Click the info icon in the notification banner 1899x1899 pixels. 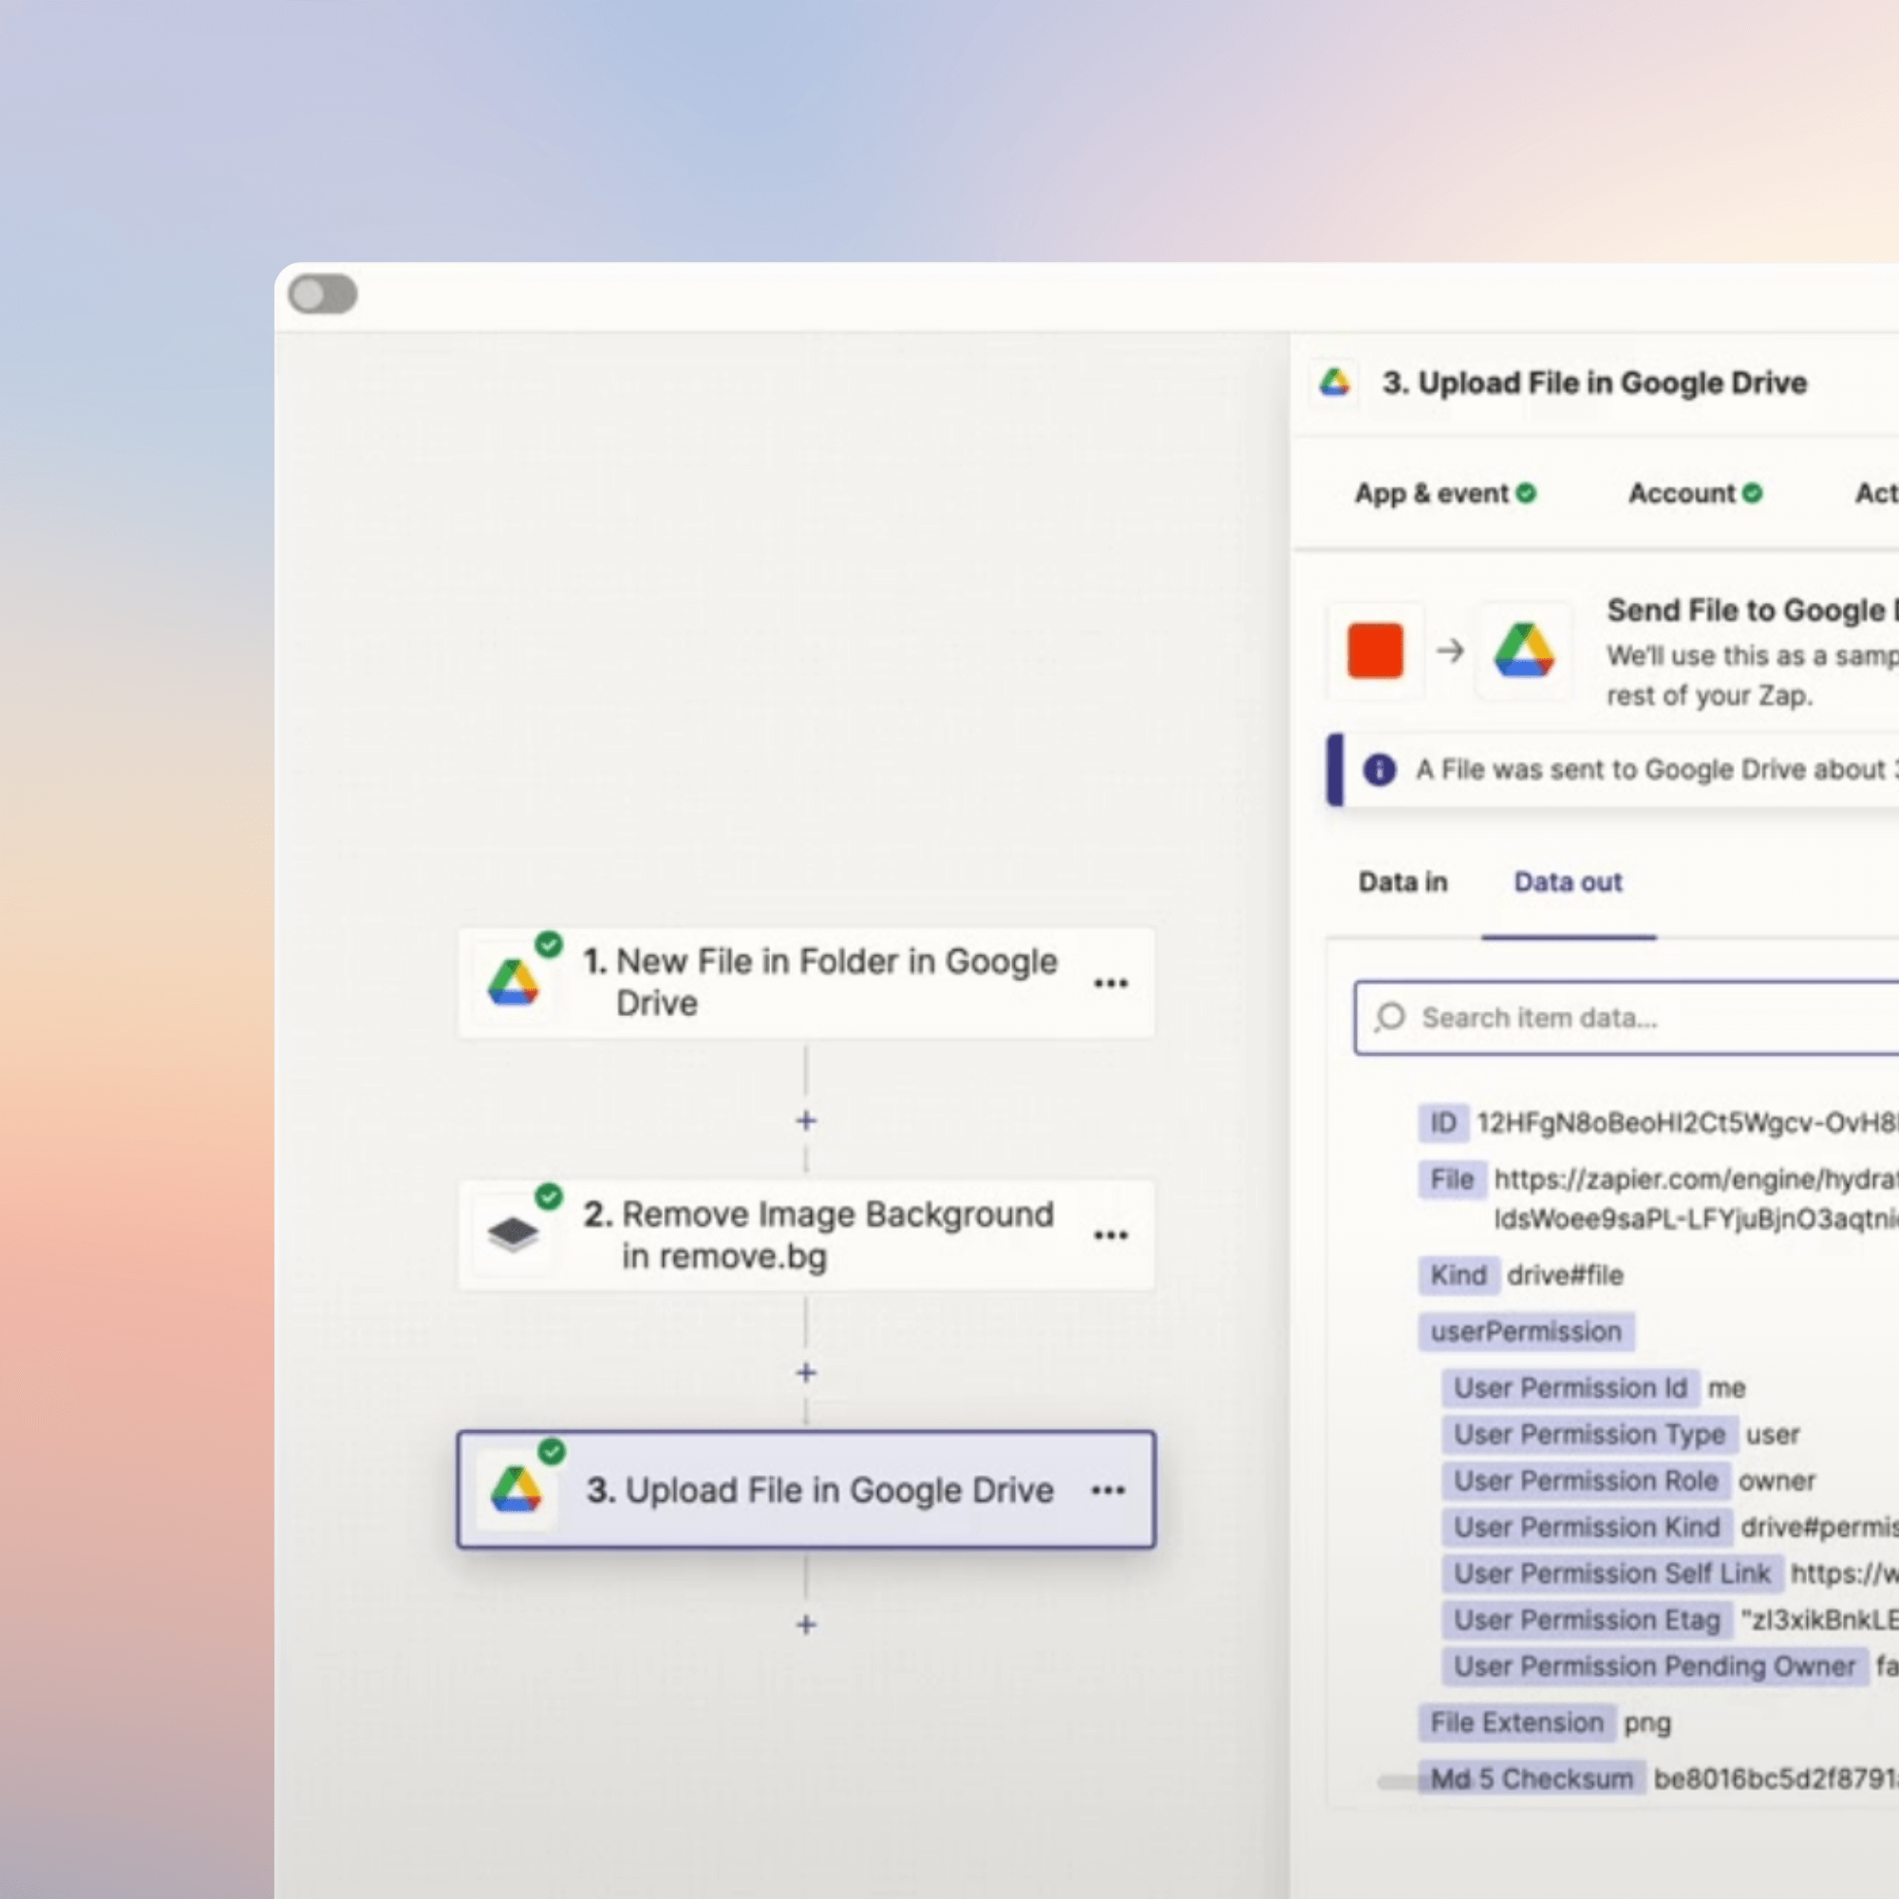(x=1379, y=769)
